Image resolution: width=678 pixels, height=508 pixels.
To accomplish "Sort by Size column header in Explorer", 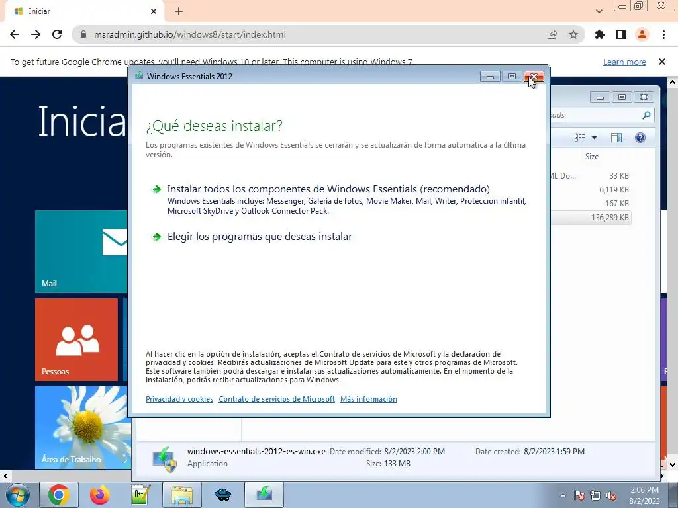I will (592, 156).
